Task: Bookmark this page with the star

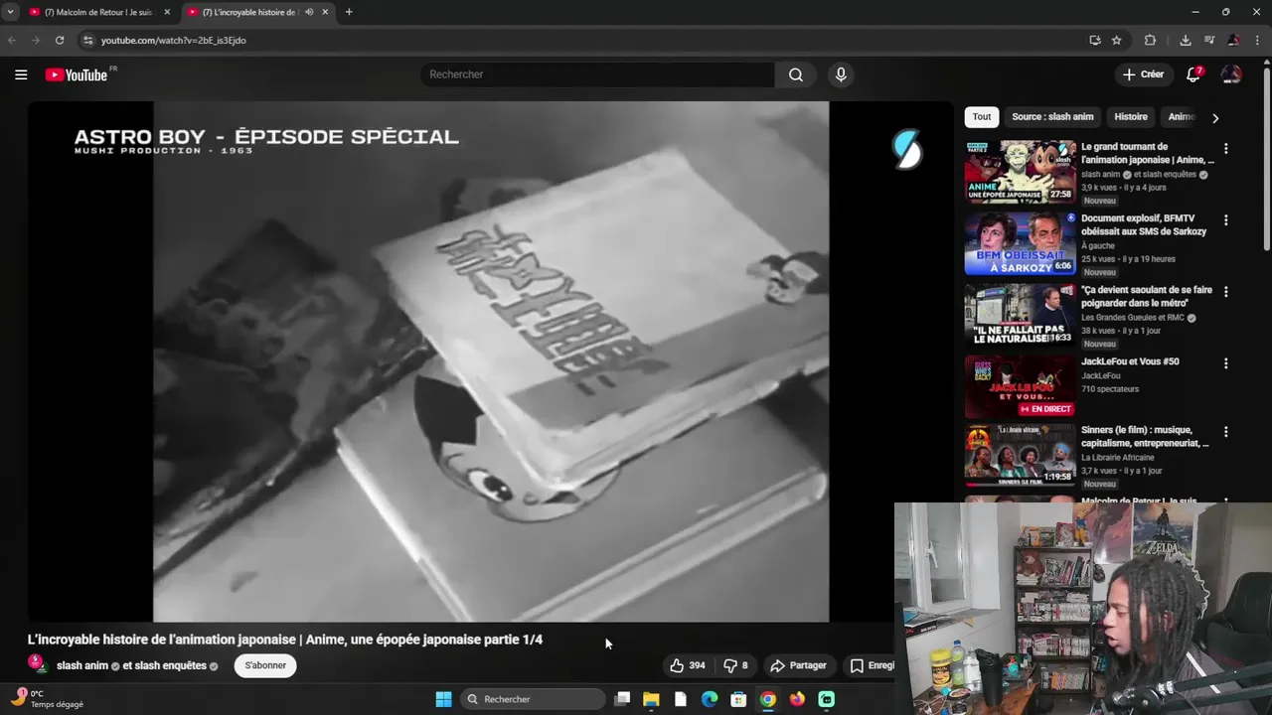Action: tap(1117, 40)
